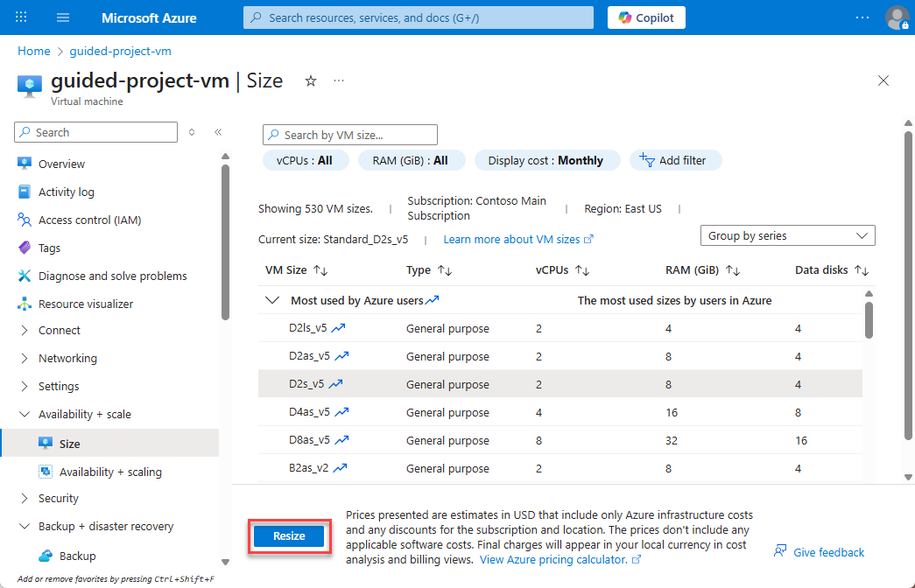This screenshot has width=915, height=588.
Task: Click trending icon next to B2as_v2
Action: [x=341, y=468]
